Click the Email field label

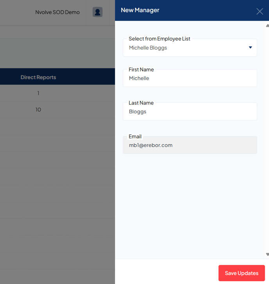click(x=135, y=136)
